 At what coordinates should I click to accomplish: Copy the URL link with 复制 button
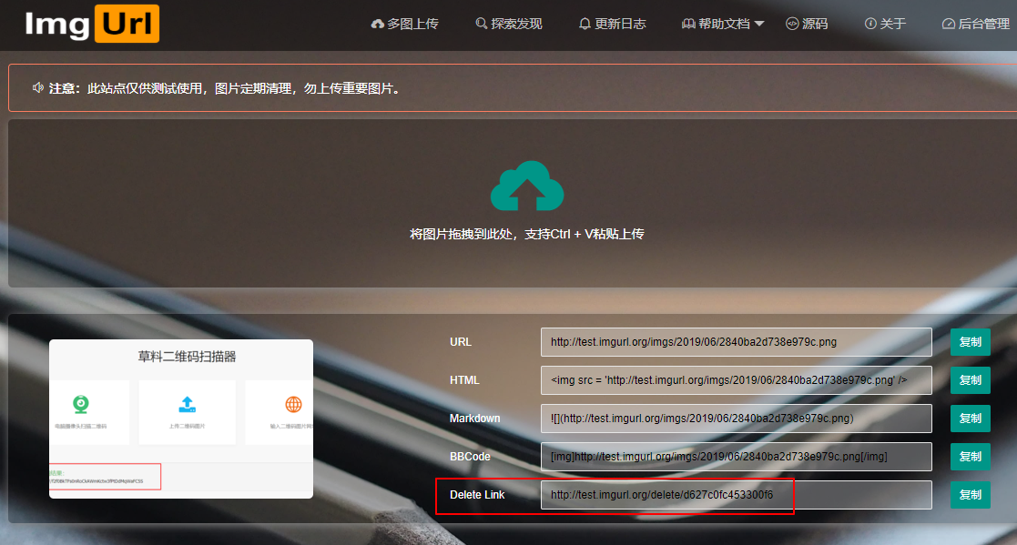pyautogui.click(x=970, y=342)
